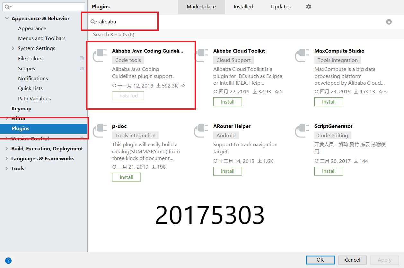Viewport: 404px width, 268px height.
Task: Click the Apply button
Action: point(384,260)
